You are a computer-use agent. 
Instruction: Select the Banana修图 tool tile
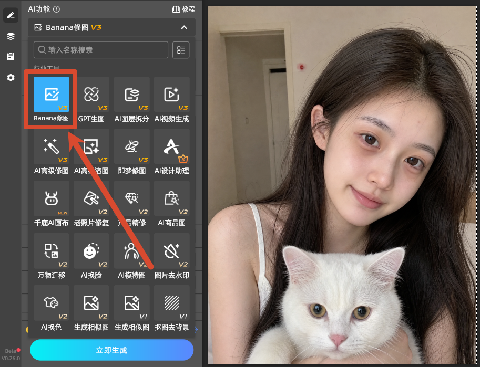(52, 95)
